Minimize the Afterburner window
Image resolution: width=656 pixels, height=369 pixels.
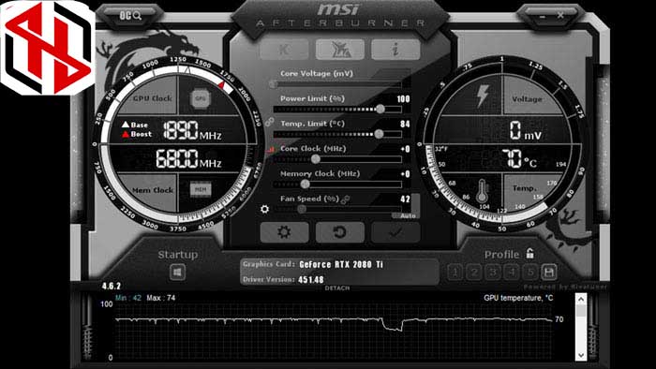543,16
